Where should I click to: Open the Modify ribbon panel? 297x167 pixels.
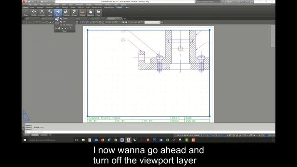[x=34, y=13]
